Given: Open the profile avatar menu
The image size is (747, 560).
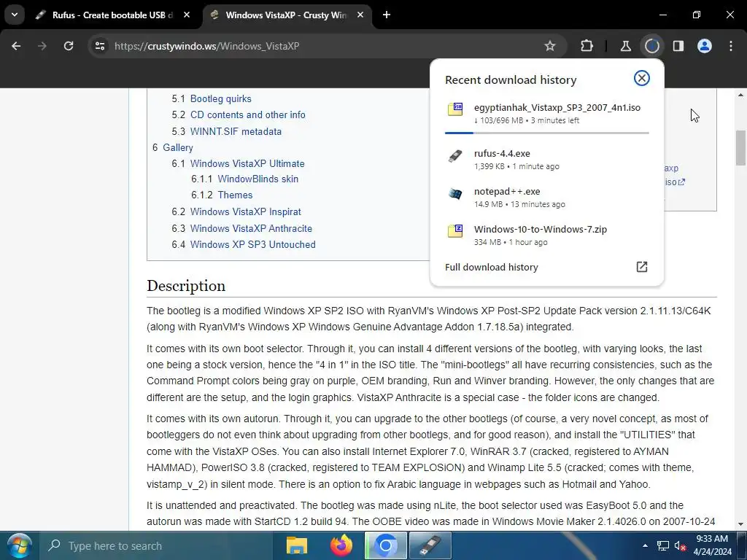Looking at the screenshot, I should coord(705,46).
